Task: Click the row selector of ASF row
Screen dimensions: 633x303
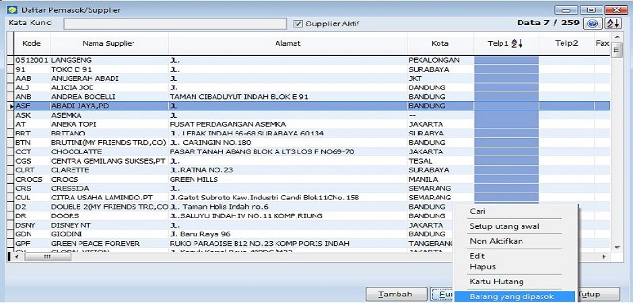Action: tap(11, 106)
